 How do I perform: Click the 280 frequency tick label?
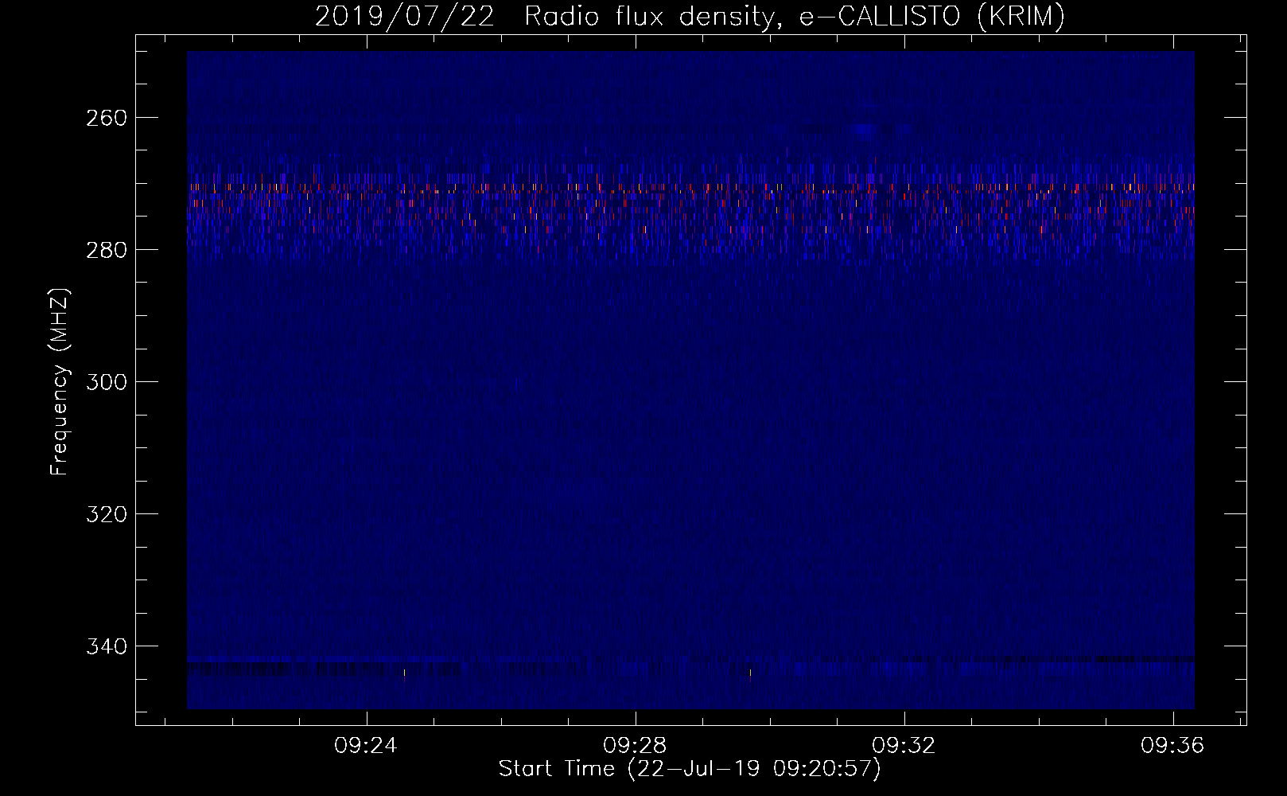coord(106,250)
